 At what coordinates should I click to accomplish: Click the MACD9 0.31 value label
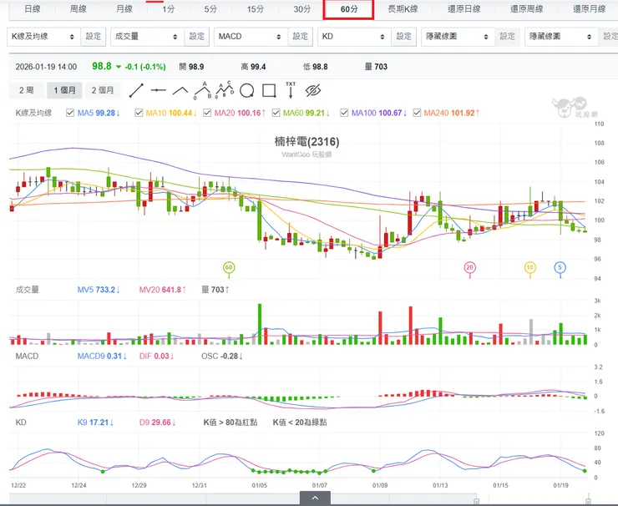click(x=102, y=357)
